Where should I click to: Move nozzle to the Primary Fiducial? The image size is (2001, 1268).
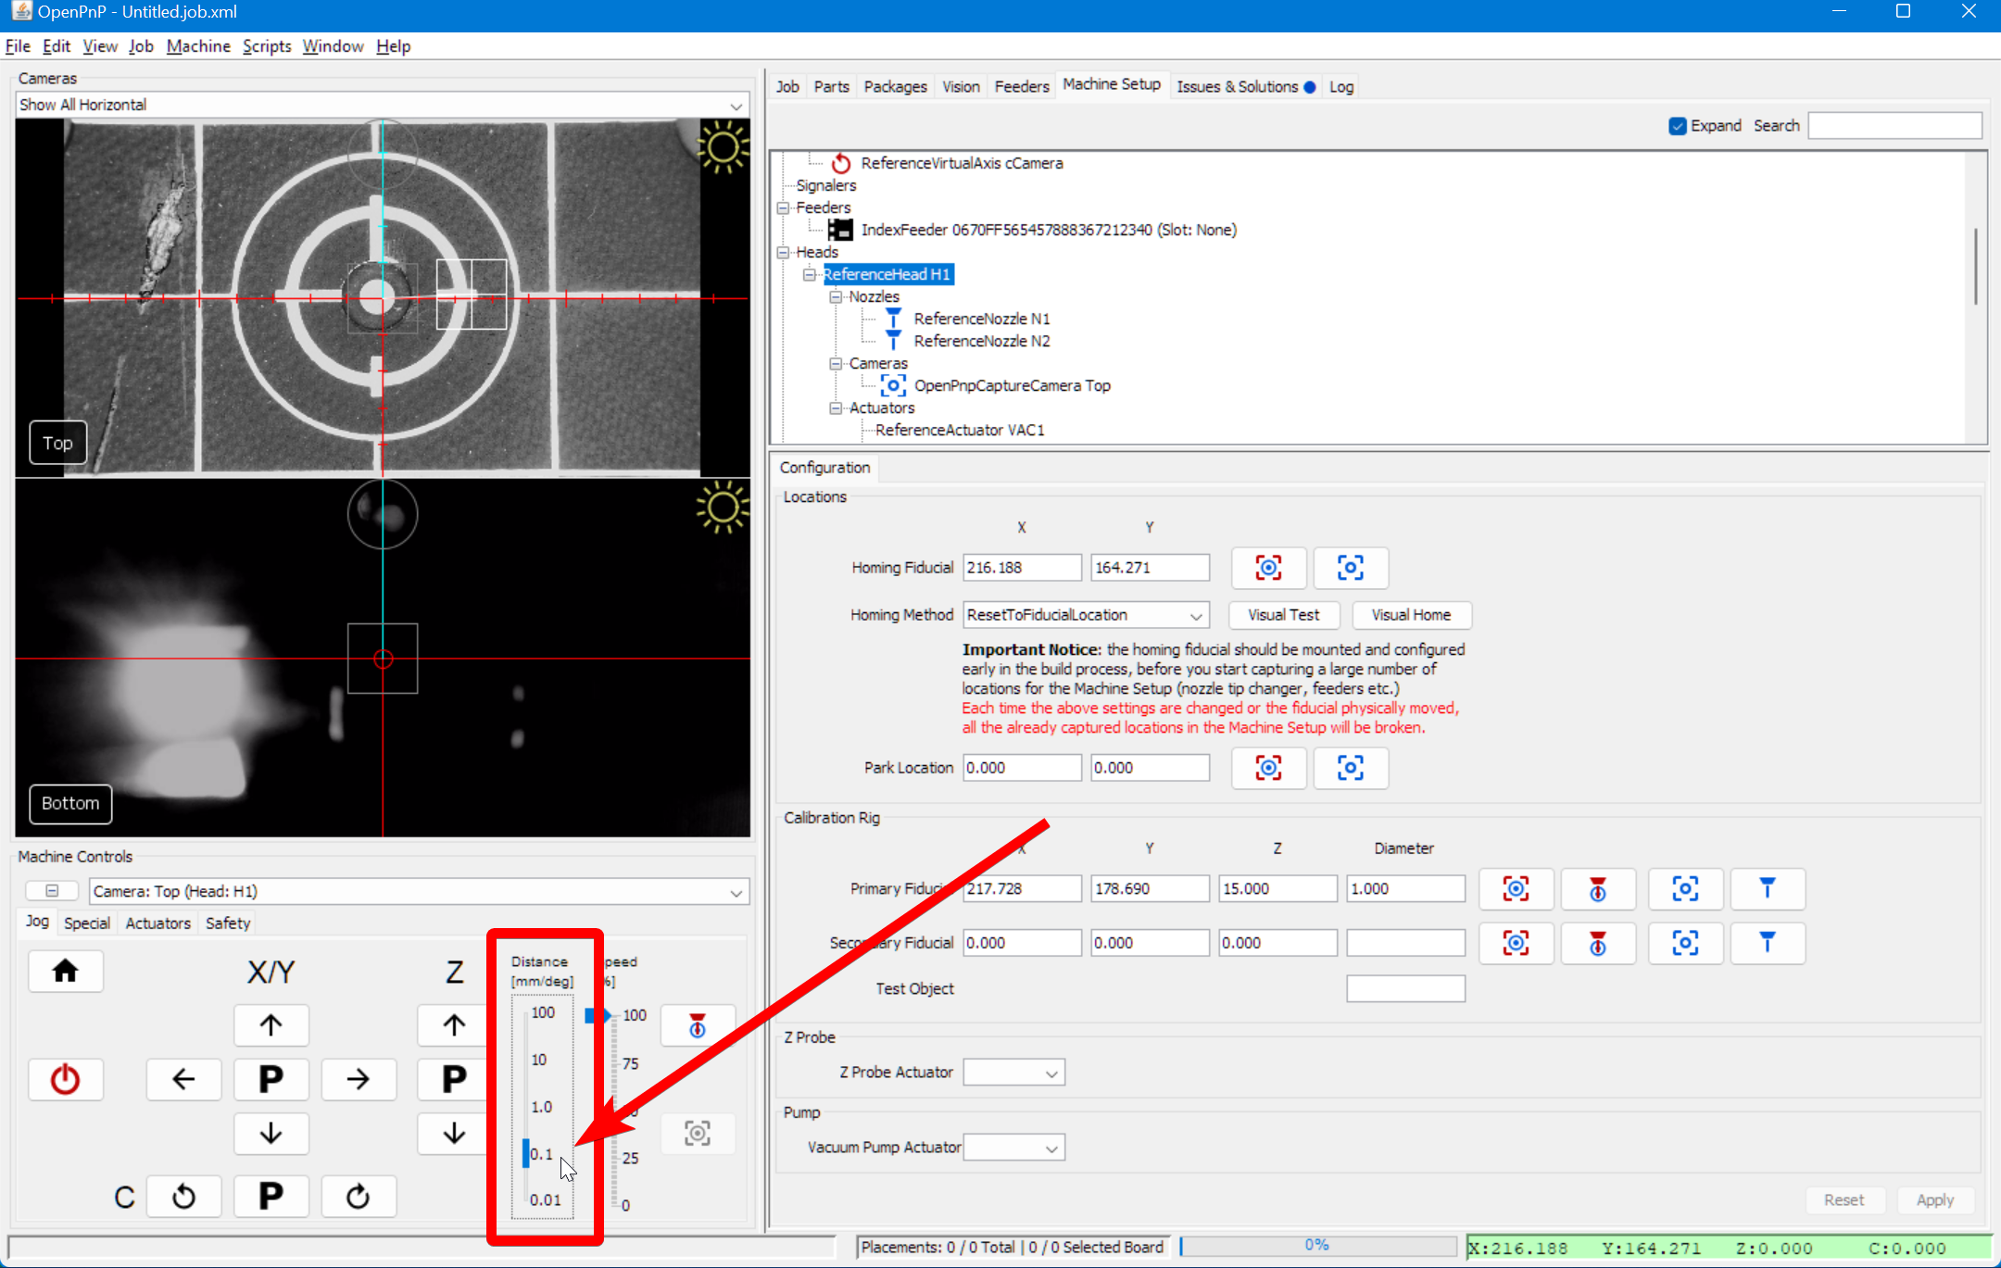(1768, 888)
